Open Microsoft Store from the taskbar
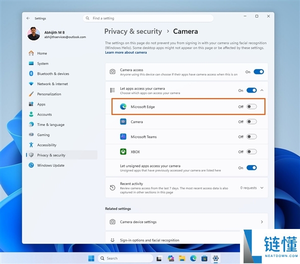 tap(204, 258)
